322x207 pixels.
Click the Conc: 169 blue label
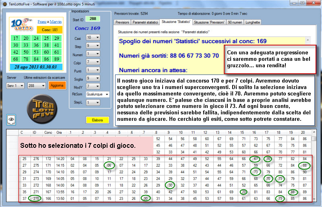tap(87, 28)
